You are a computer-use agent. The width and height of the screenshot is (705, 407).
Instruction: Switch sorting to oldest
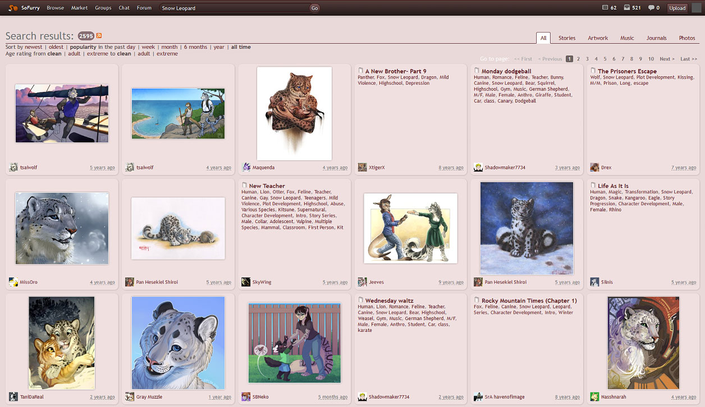click(x=56, y=47)
